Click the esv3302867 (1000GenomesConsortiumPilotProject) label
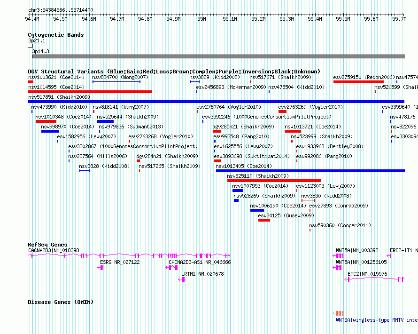 coord(133,147)
